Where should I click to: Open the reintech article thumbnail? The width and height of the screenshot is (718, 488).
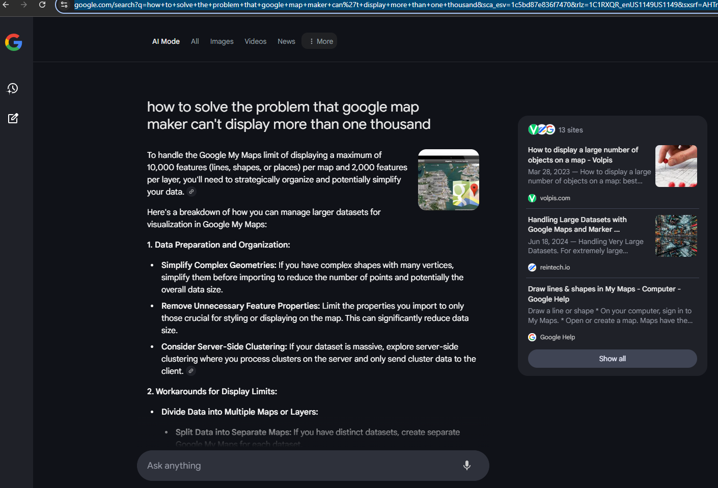[676, 236]
